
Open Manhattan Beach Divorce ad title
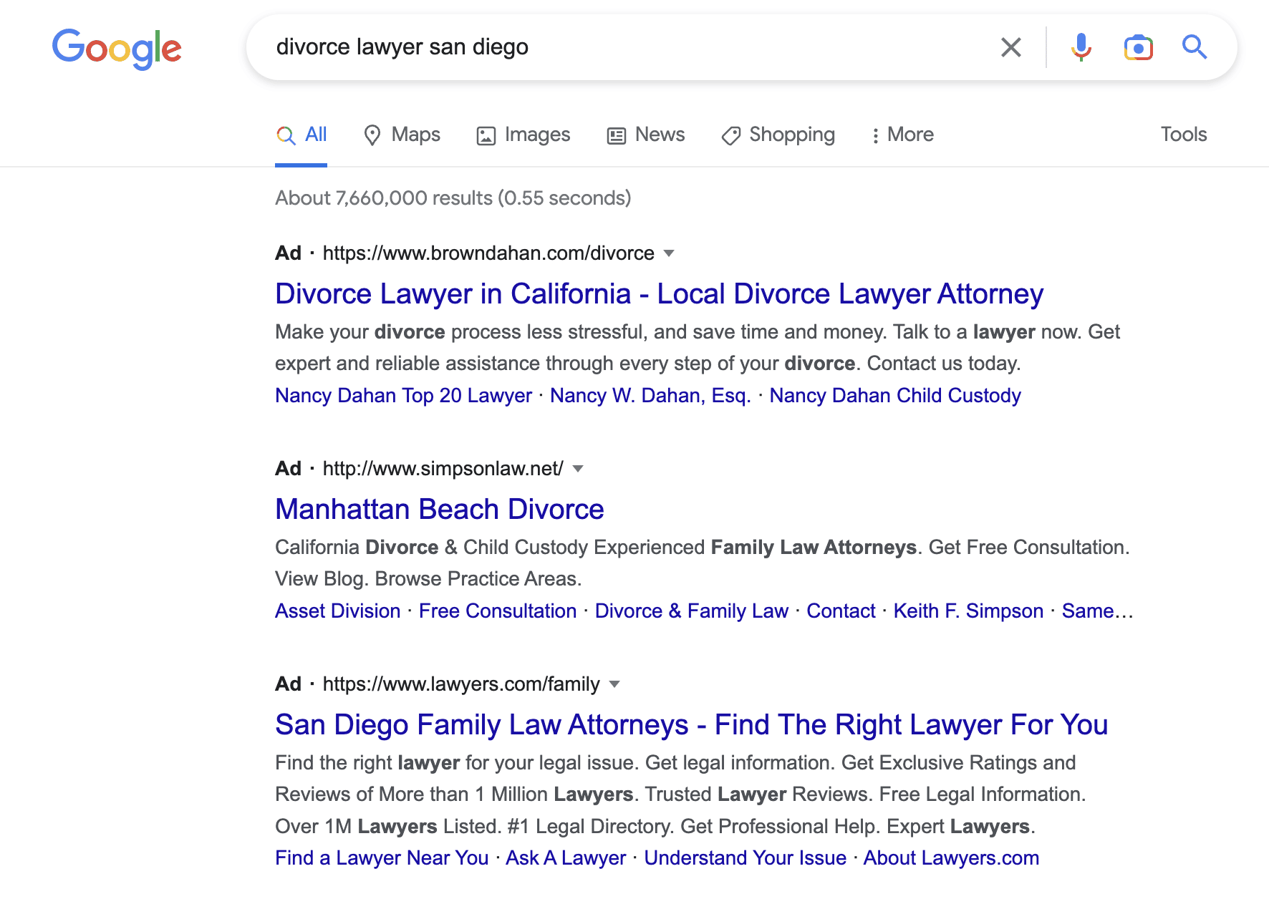pyautogui.click(x=440, y=510)
